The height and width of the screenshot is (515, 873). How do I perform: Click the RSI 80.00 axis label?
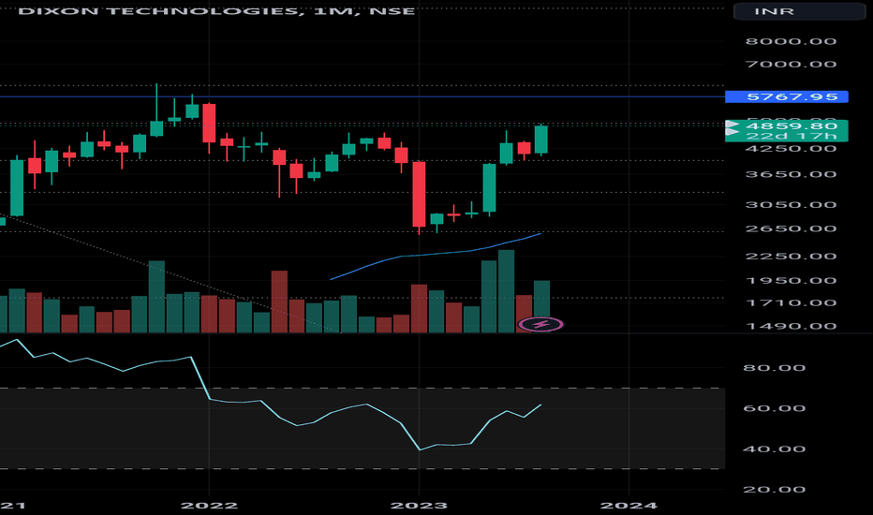tap(774, 368)
